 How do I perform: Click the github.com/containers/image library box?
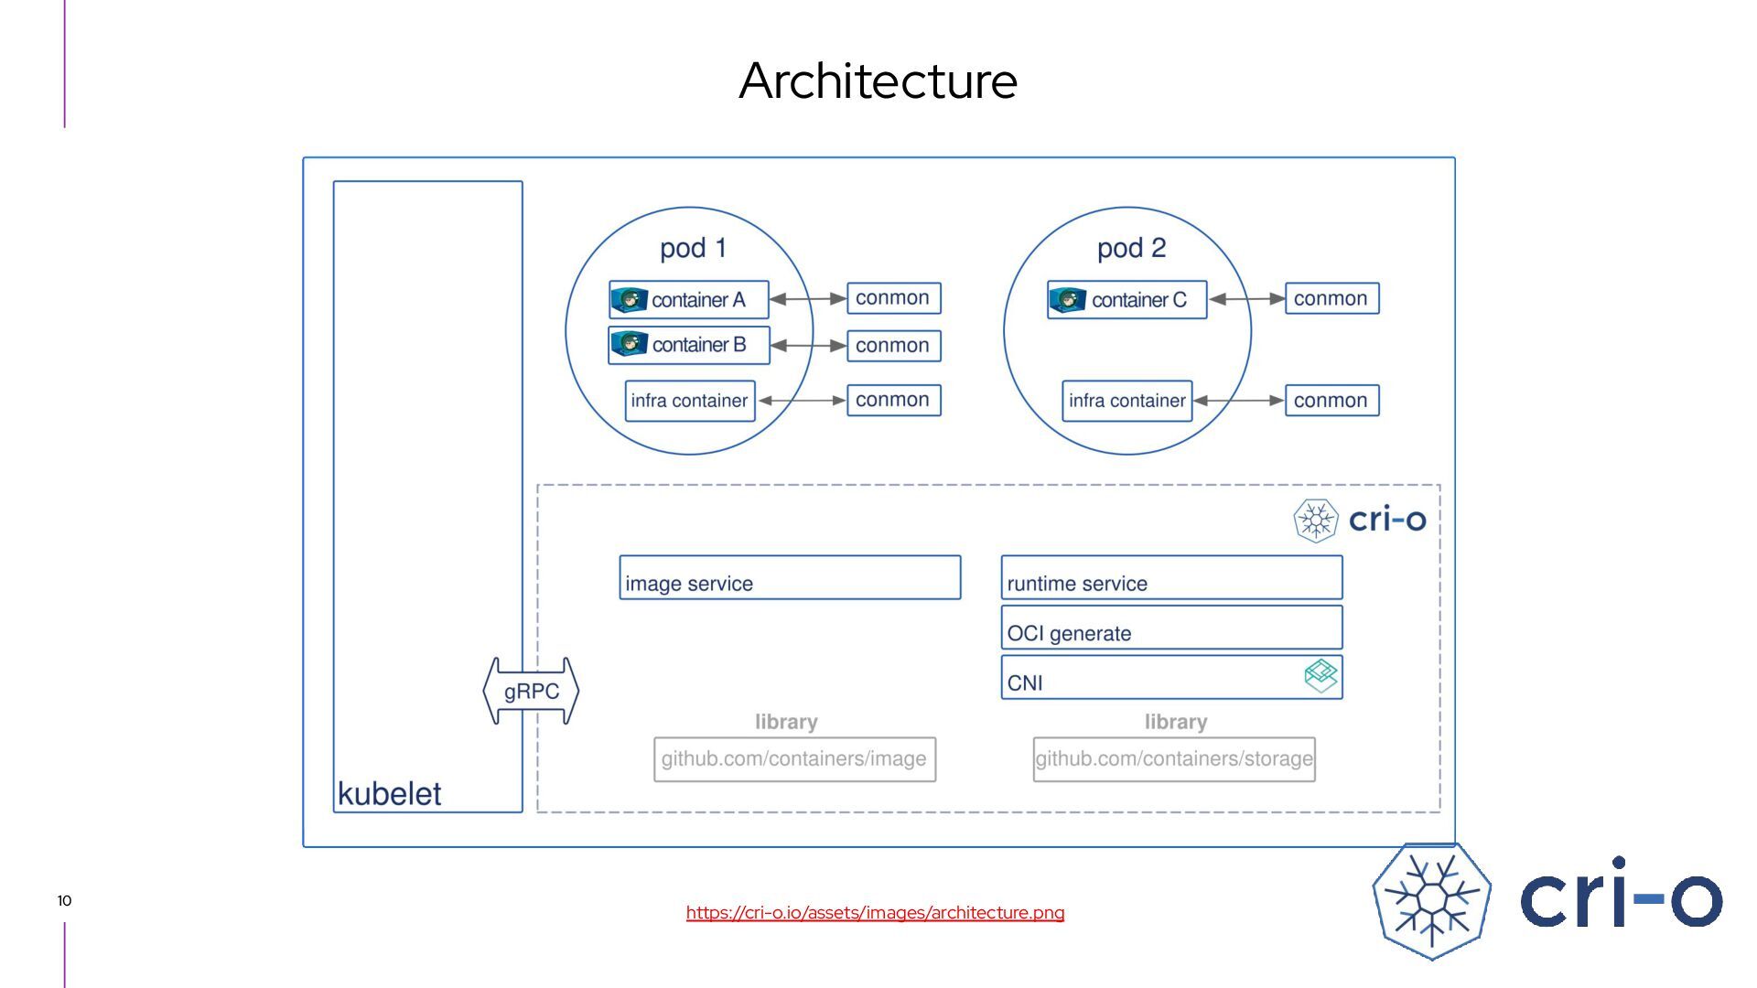pos(794,759)
